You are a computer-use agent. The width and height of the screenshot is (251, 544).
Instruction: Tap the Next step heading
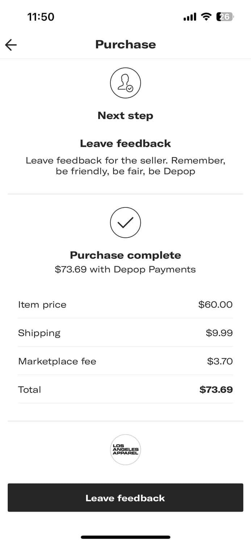pos(125,116)
